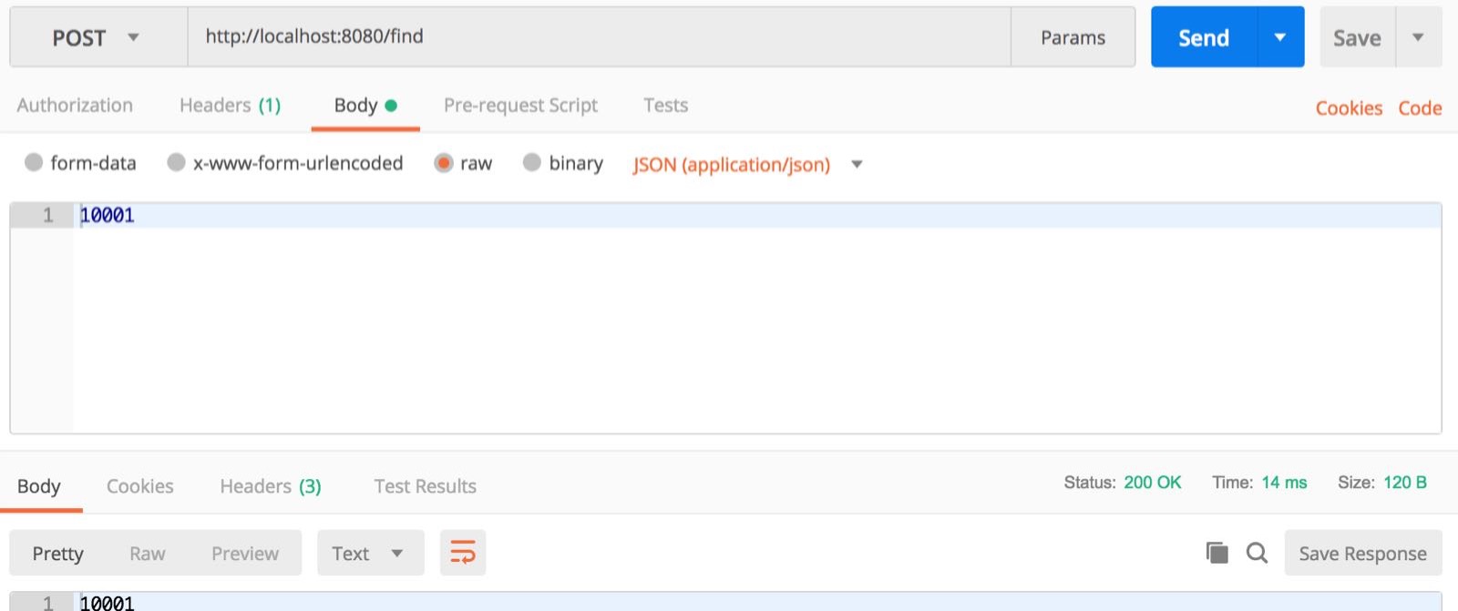Open the Tests tab
Image resolution: width=1458 pixels, height=611 pixels.
[x=665, y=106]
